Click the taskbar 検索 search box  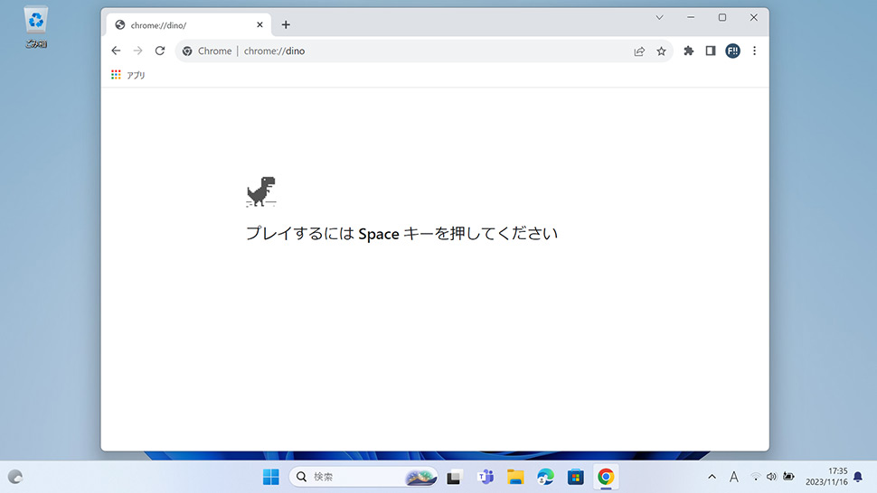coord(363,477)
